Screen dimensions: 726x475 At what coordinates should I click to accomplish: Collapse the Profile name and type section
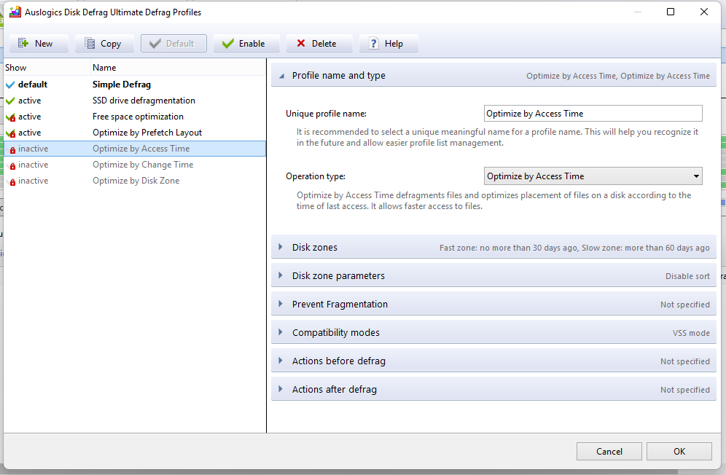[x=281, y=76]
